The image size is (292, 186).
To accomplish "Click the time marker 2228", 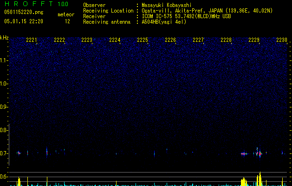I will [x=226, y=40].
